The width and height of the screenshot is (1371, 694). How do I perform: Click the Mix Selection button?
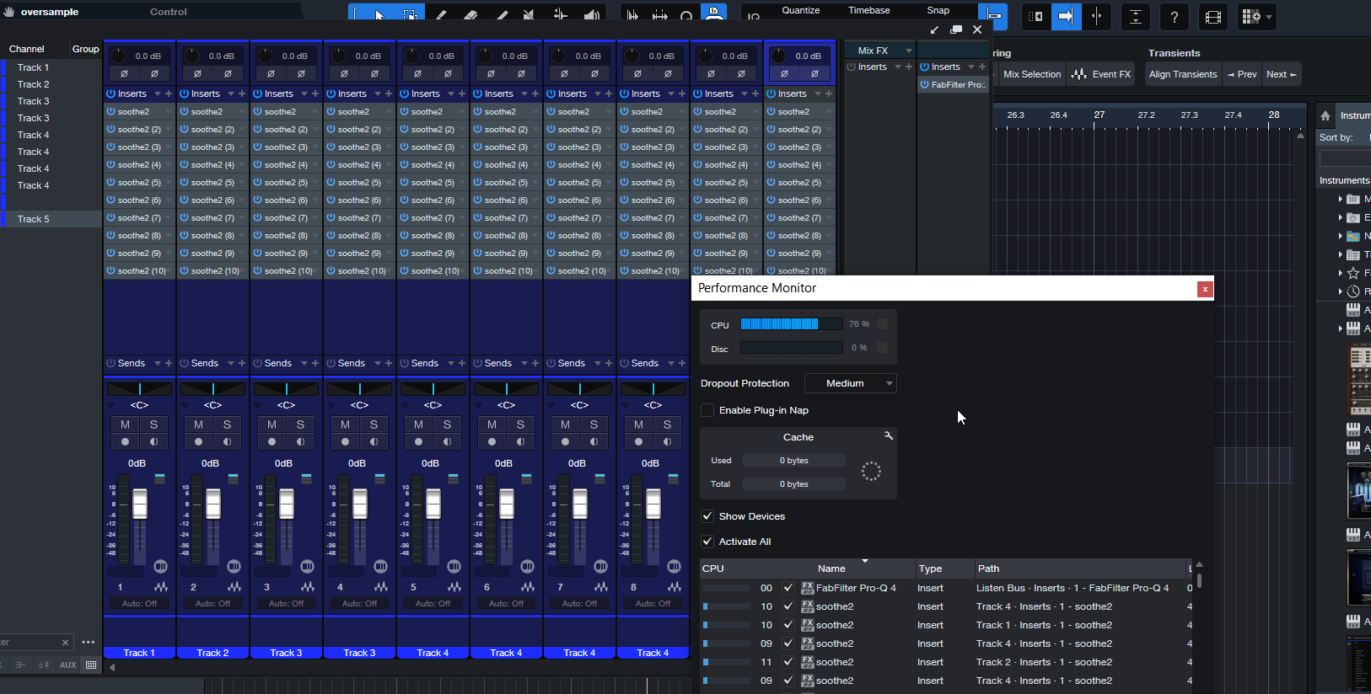click(x=1032, y=74)
